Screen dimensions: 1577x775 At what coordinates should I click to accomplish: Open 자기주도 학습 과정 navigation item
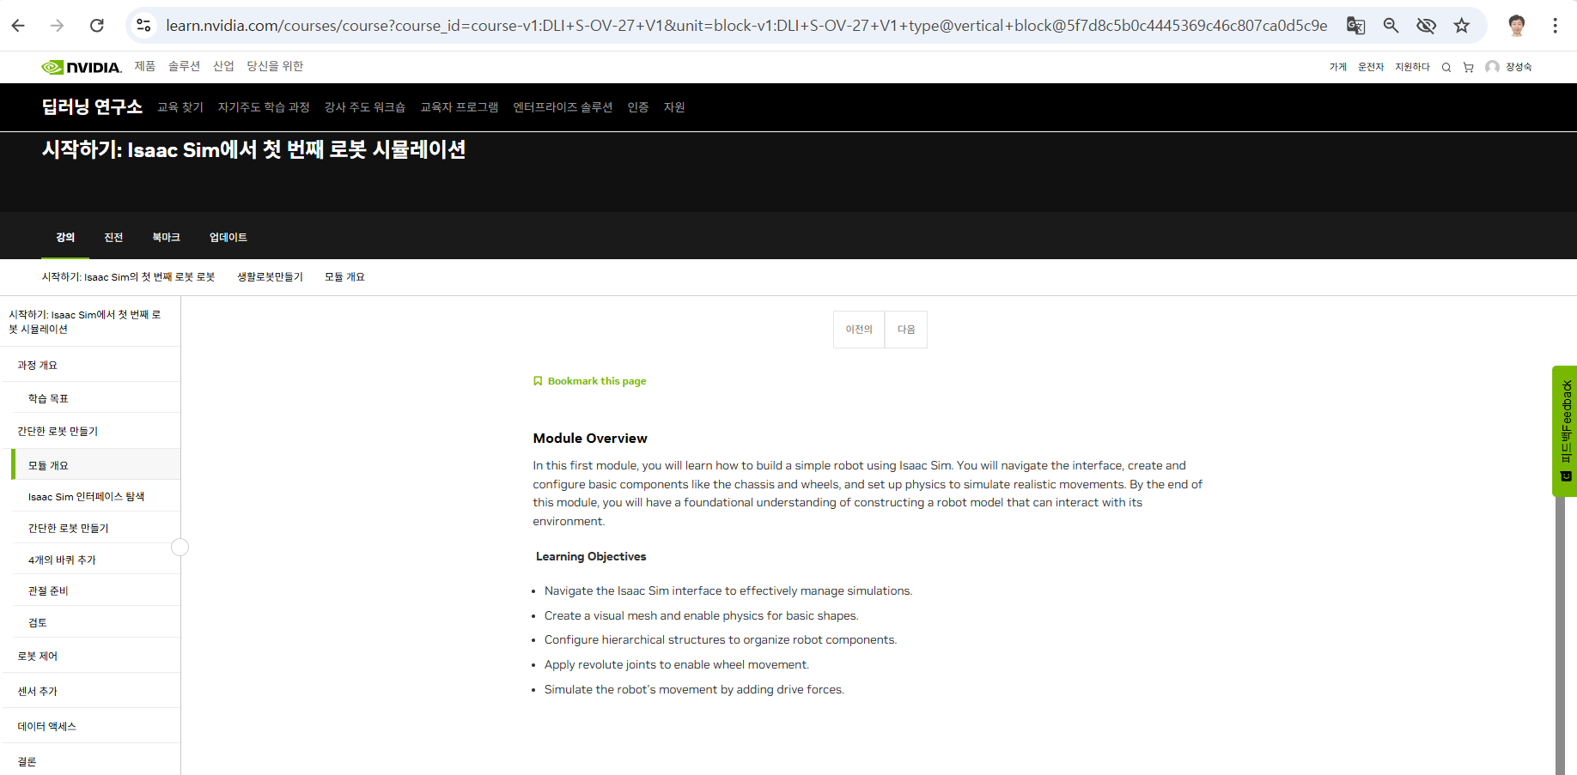click(x=264, y=107)
